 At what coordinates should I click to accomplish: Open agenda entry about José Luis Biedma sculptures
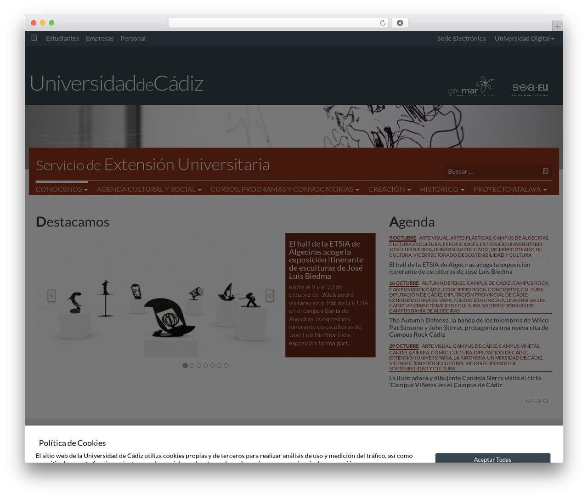pos(460,268)
